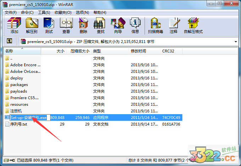The image size is (241, 166).
Task: Click '序列号.txt' file name
Action: coord(18,124)
